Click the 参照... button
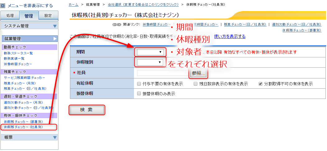 198,73
